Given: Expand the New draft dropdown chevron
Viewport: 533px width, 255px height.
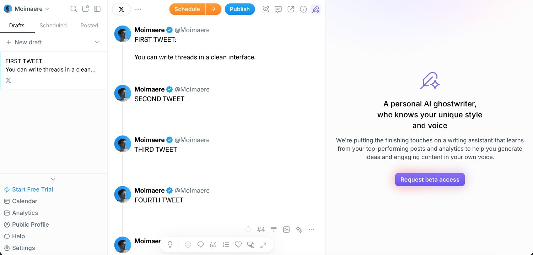Looking at the screenshot, I should [97, 42].
